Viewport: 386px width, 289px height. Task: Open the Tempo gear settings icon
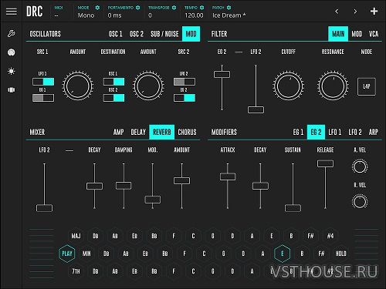click(201, 8)
